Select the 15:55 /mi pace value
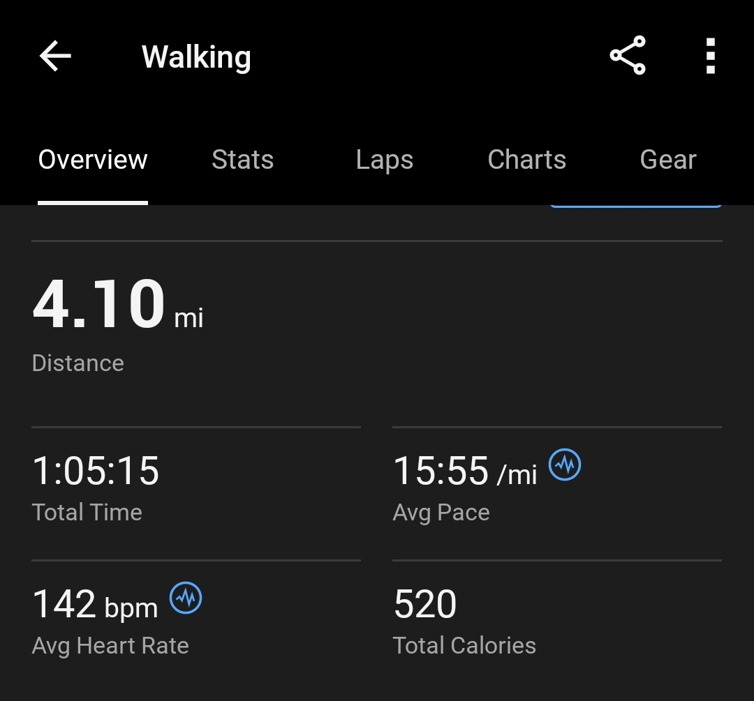The width and height of the screenshot is (754, 701). pos(465,472)
